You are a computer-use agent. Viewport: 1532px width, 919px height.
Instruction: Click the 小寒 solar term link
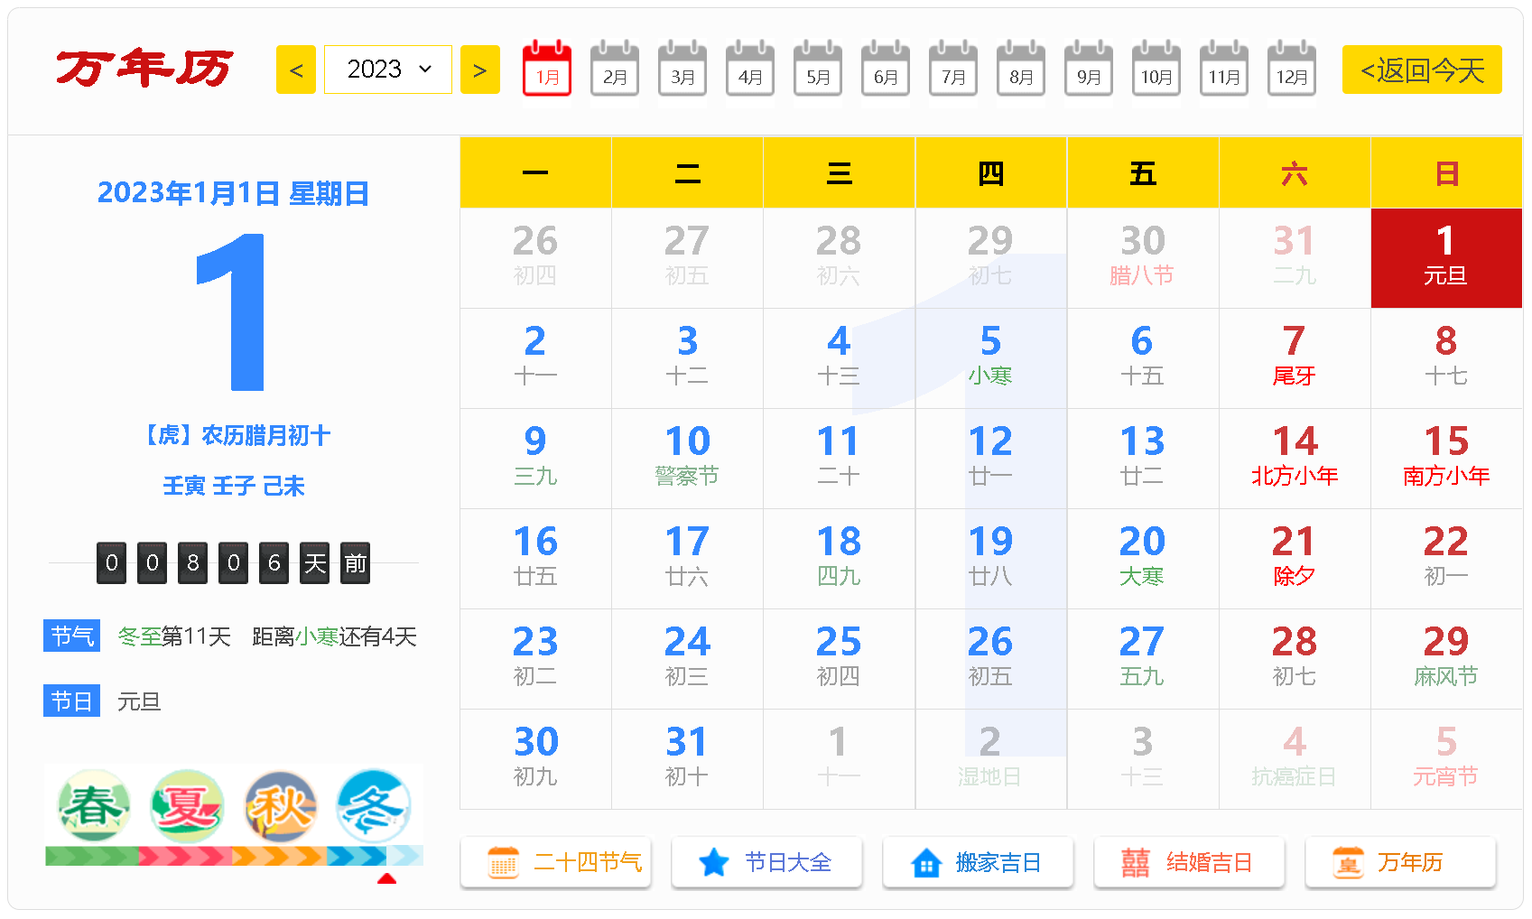(317, 637)
